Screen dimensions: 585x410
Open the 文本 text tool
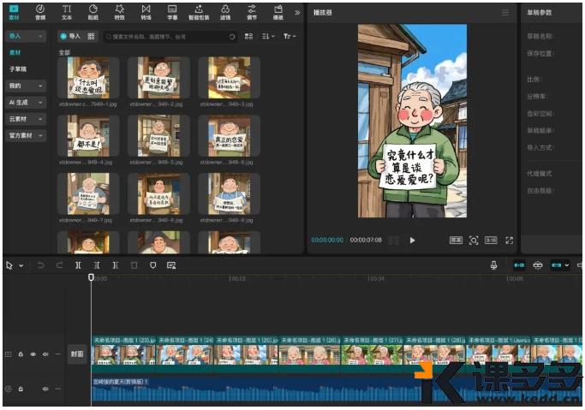67,11
